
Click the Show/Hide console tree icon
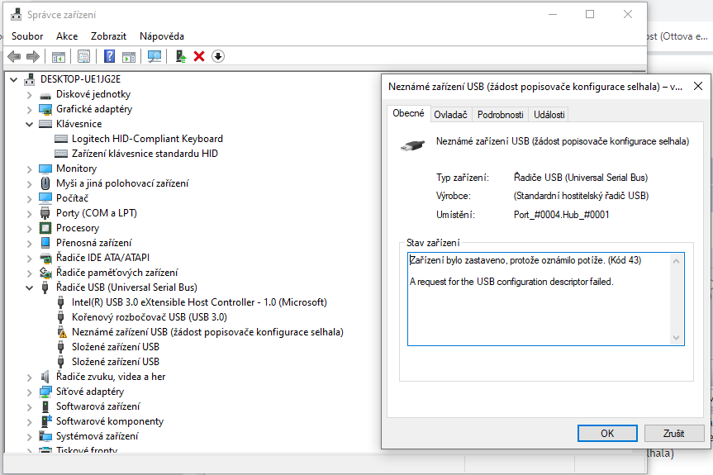point(59,56)
